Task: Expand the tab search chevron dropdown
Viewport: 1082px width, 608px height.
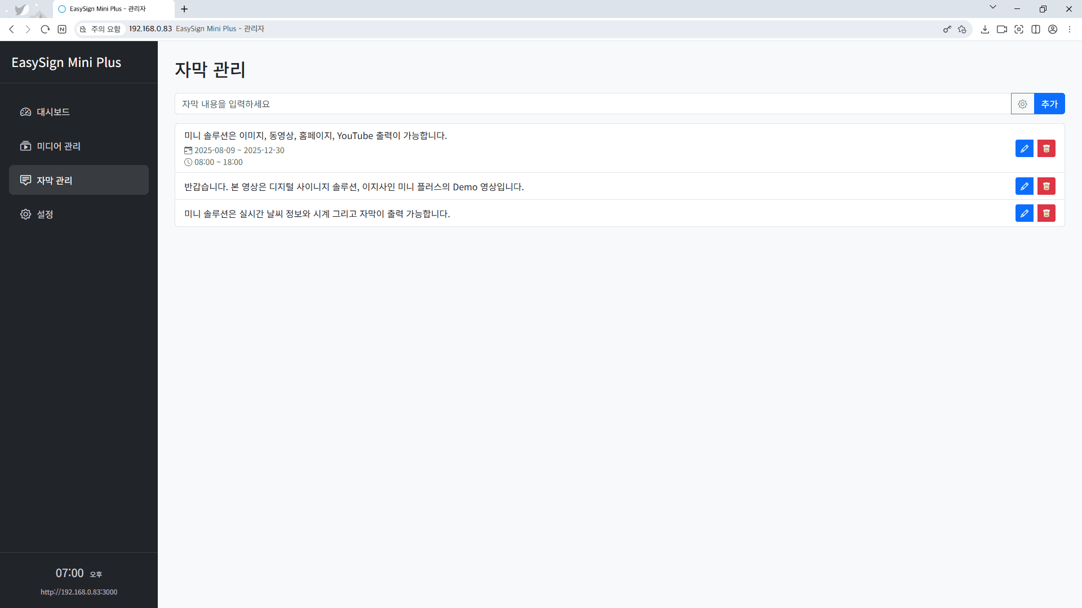Action: point(992,7)
